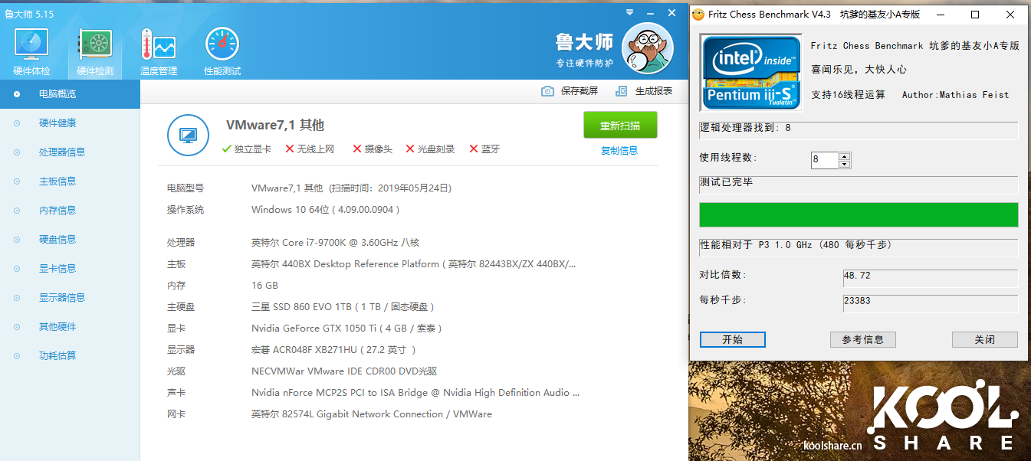The width and height of the screenshot is (1031, 461).
Task: Open the Lu Dashi main menu dropdown arrow
Action: (x=629, y=13)
